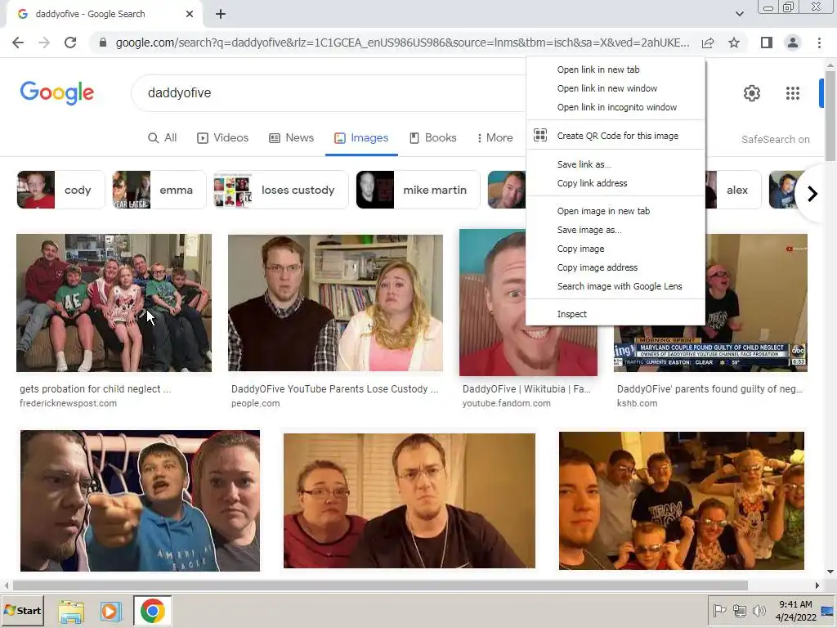Switch to the Books tab

pos(433,137)
